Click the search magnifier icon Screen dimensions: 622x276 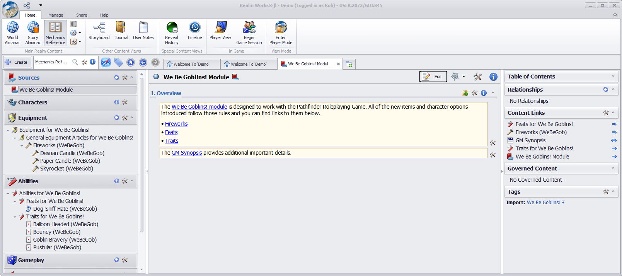click(x=75, y=62)
